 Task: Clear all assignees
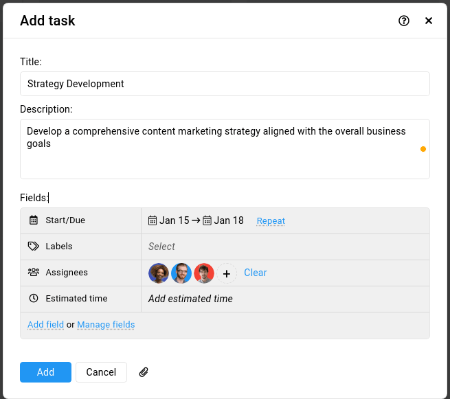point(256,273)
